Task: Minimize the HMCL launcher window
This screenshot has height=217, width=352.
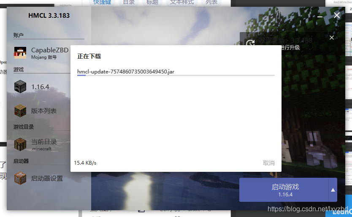Action: [x=321, y=16]
